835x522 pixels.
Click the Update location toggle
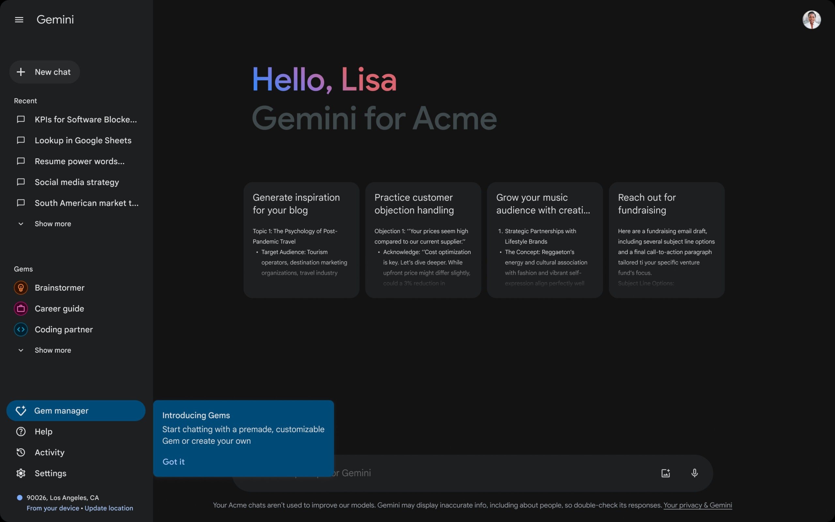tap(109, 508)
